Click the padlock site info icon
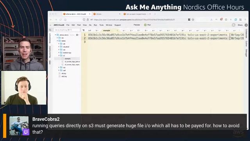The width and height of the screenshot is (250, 141). point(87,20)
